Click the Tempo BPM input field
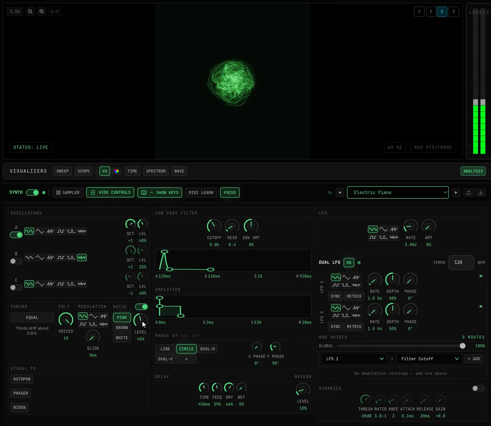This screenshot has width=491, height=426. (461, 262)
